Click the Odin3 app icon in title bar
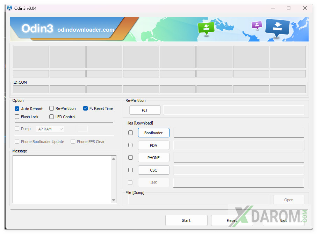Image resolution: width=317 pixels, height=234 pixels. tap(9, 8)
